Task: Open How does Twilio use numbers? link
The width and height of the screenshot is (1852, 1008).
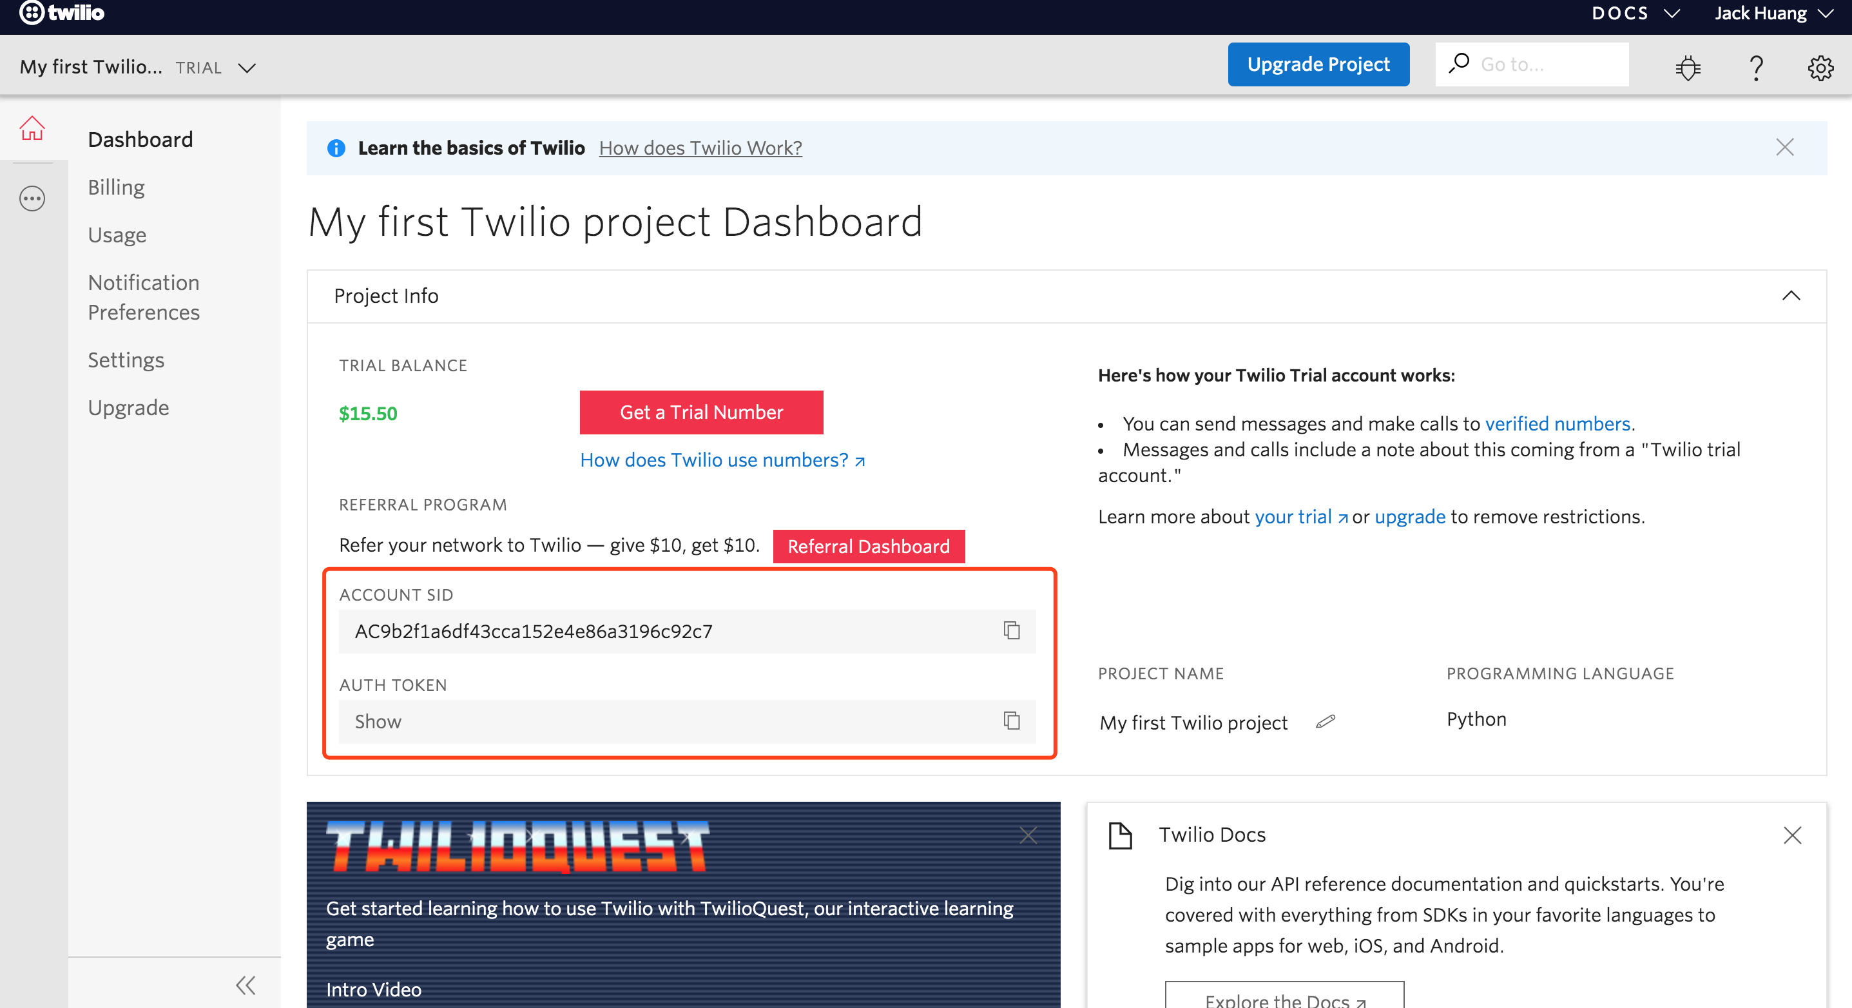Action: click(722, 460)
